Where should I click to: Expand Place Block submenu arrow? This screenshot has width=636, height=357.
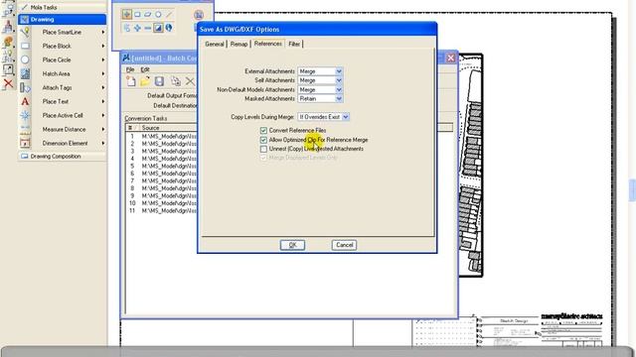coord(103,47)
